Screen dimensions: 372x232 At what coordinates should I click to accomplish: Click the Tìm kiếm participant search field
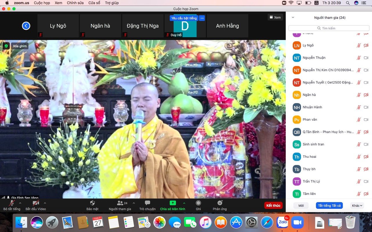(x=328, y=28)
